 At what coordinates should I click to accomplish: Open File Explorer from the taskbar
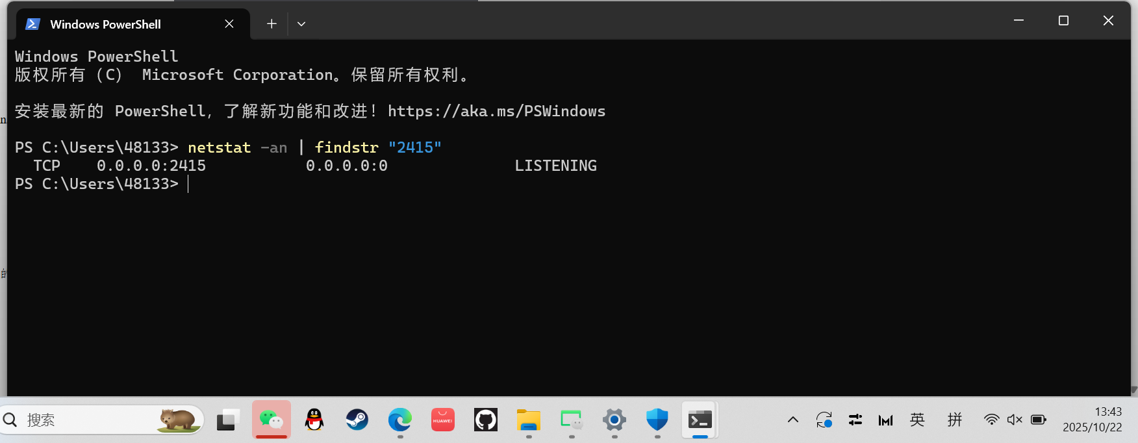pos(529,420)
